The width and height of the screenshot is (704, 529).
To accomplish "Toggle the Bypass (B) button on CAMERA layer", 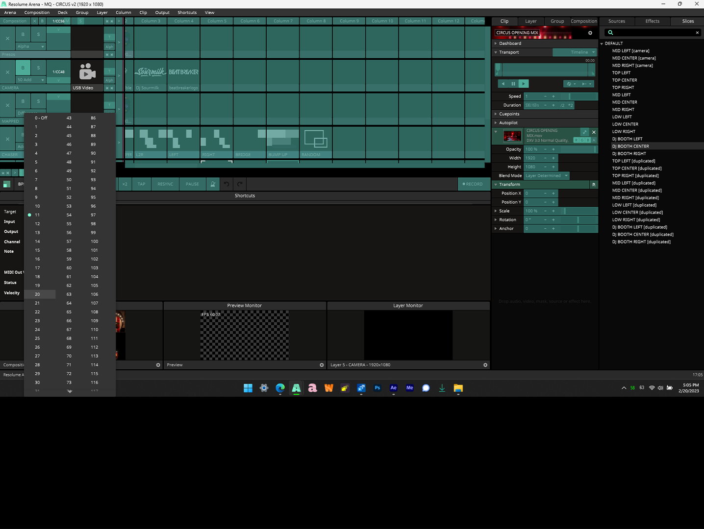I will click(23, 68).
